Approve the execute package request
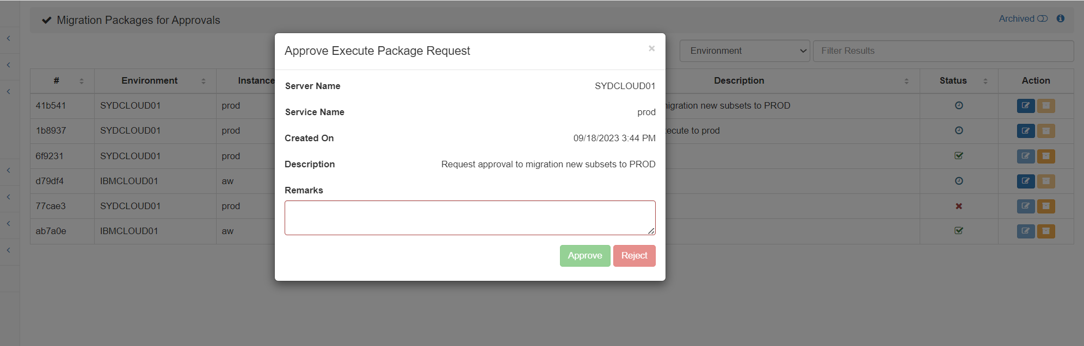This screenshot has height=346, width=1084. point(584,255)
